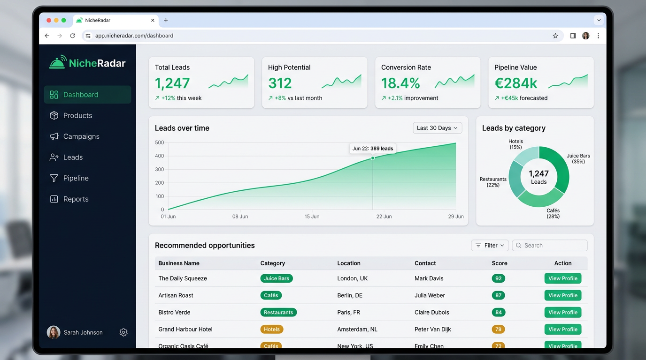
Task: Click the High Potential value 312
Action: (x=280, y=83)
